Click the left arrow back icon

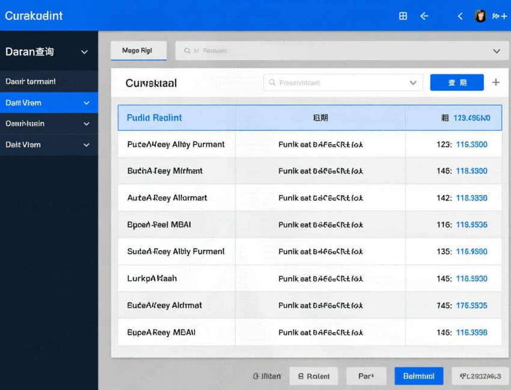point(424,16)
